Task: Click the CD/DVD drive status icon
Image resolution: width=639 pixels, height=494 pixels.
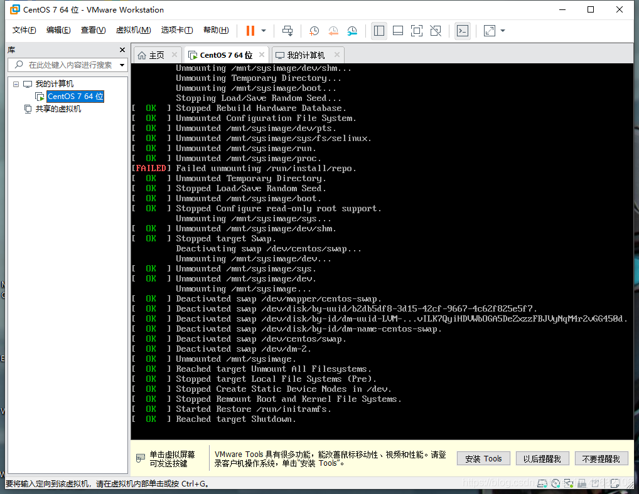Action: pos(556,483)
